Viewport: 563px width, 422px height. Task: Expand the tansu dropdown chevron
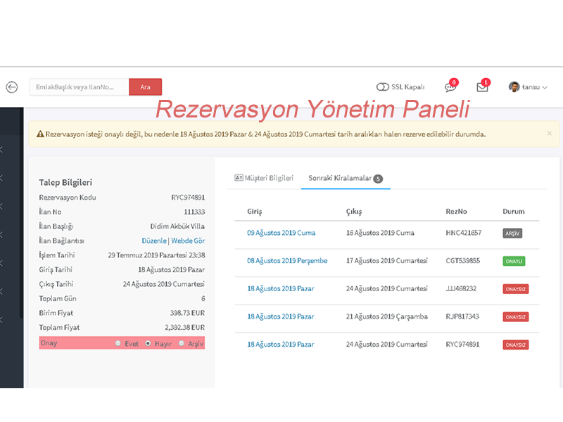coord(545,87)
